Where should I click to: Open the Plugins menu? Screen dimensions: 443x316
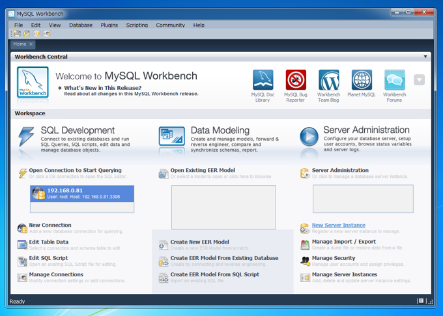[x=109, y=25]
